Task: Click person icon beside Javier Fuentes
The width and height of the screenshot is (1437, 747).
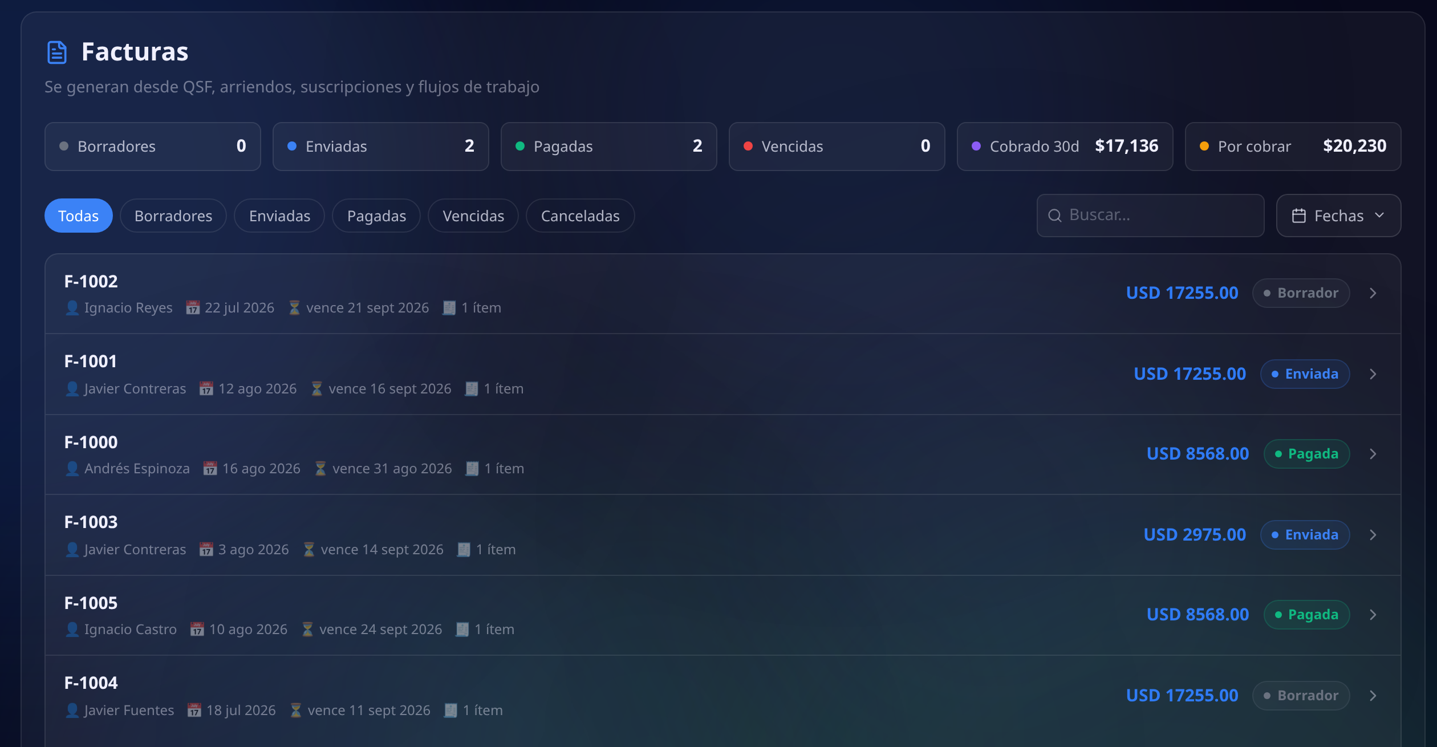Action: pos(72,711)
